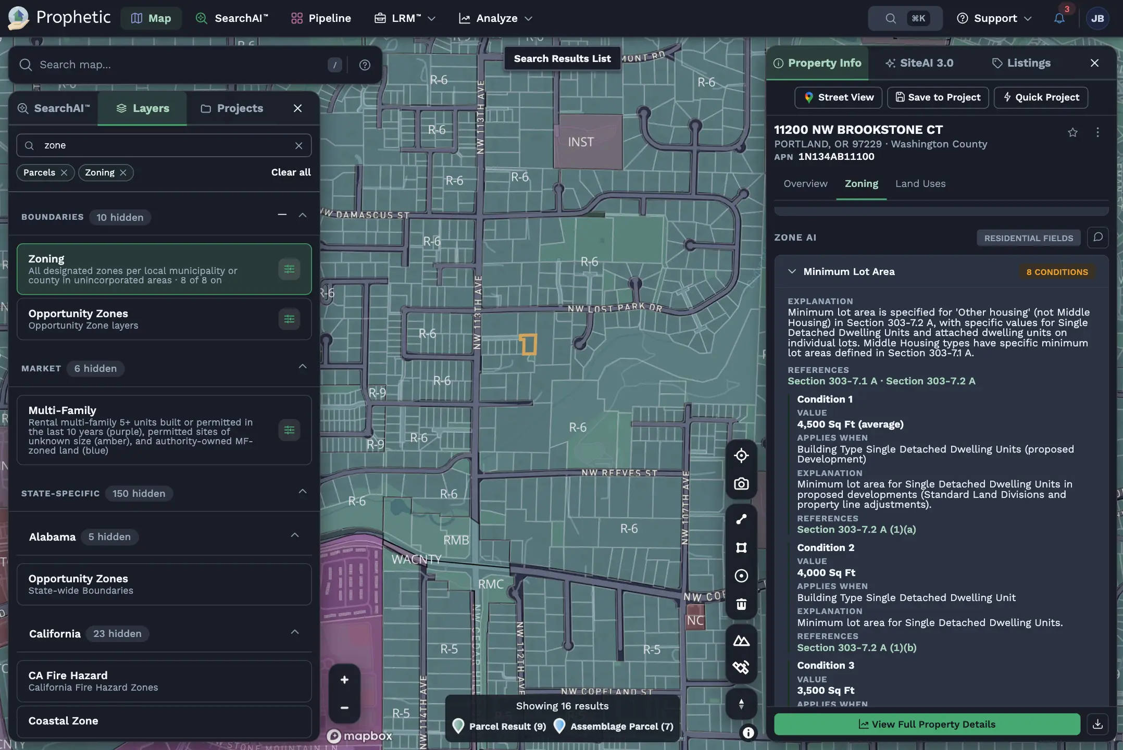Click View Full Property Details button
The height and width of the screenshot is (750, 1123).
[x=927, y=724]
